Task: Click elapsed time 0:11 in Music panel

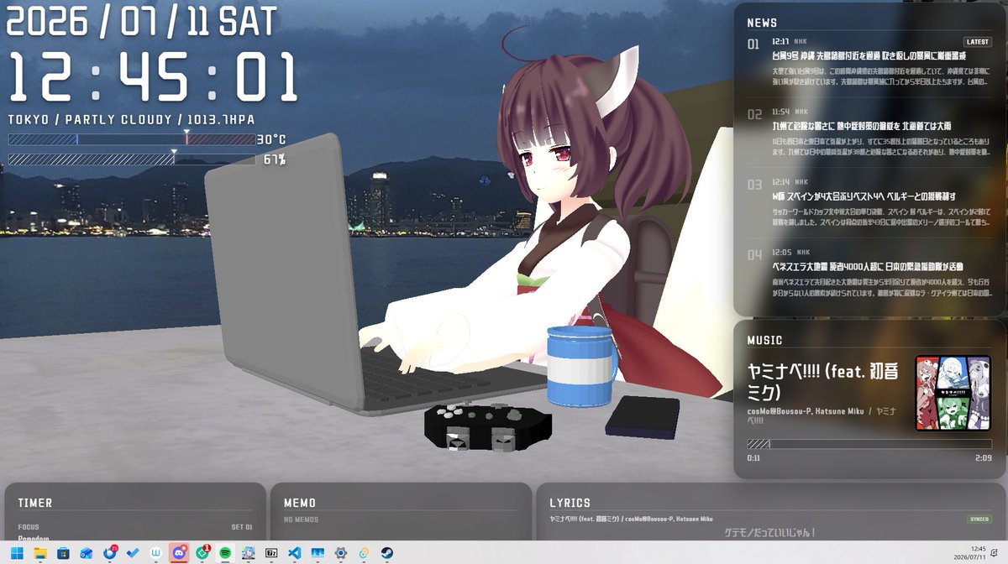Action: pyautogui.click(x=753, y=458)
